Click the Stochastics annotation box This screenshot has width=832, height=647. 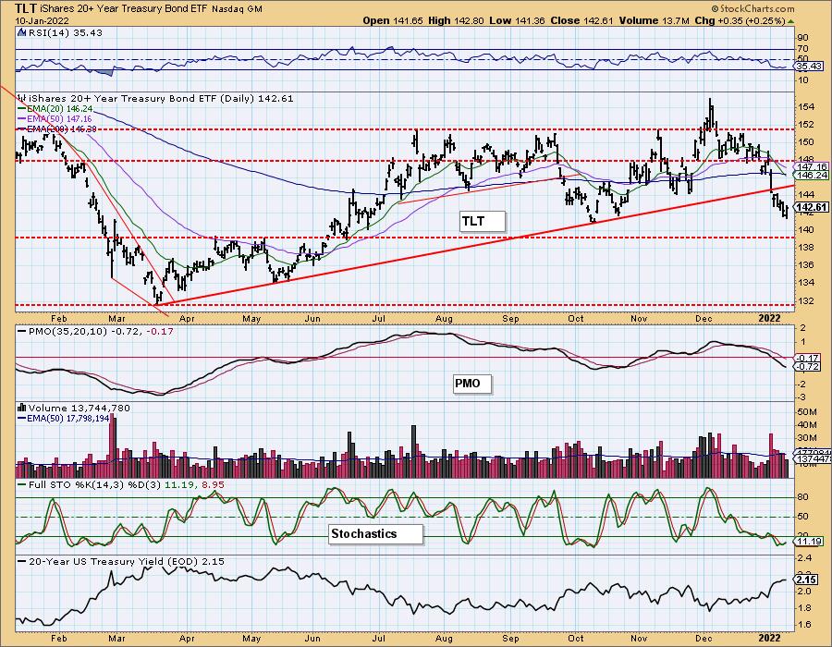(x=375, y=534)
